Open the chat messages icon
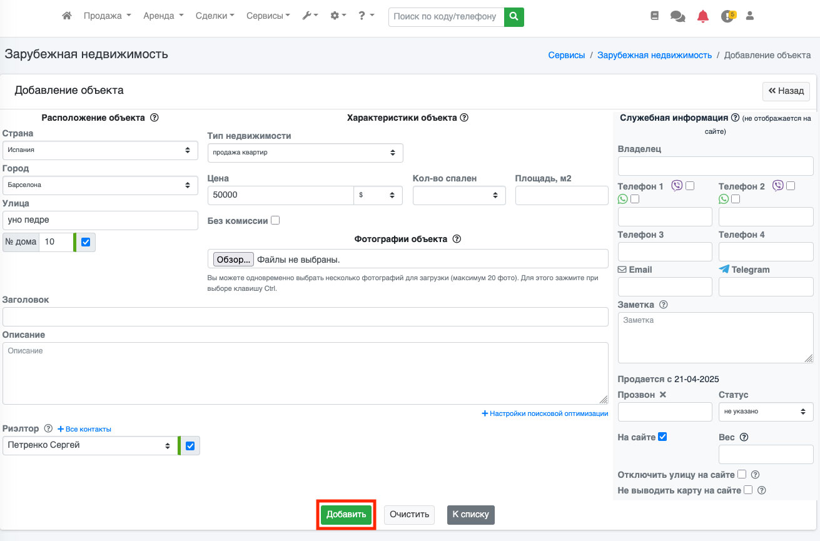This screenshot has height=541, width=820. tap(677, 16)
